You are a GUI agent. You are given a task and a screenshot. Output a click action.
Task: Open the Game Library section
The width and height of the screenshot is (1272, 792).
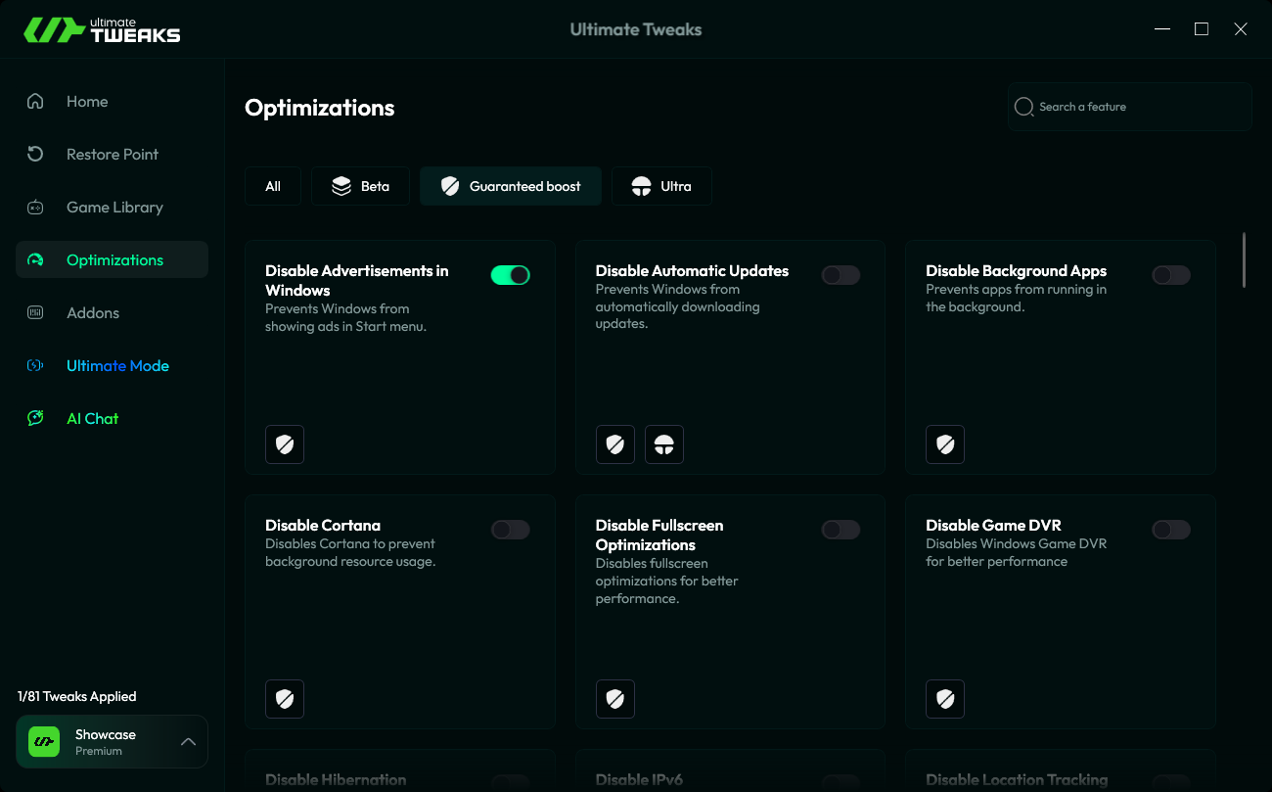pyautogui.click(x=114, y=207)
